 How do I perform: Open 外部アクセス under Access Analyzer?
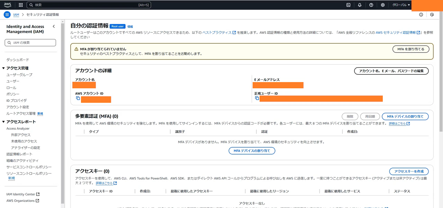point(21,135)
